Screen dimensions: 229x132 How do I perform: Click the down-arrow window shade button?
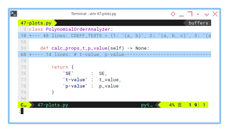click(x=207, y=15)
